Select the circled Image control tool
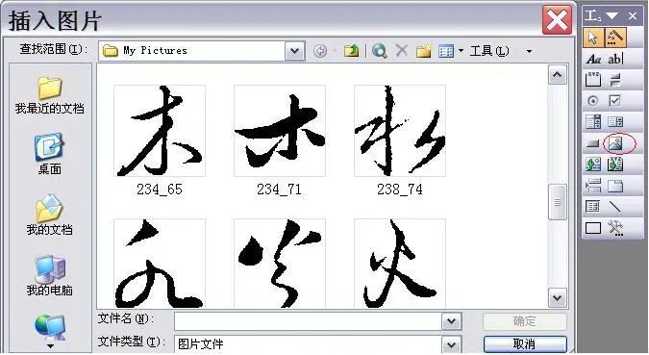Screen dimensions: 649x355 (x=615, y=143)
